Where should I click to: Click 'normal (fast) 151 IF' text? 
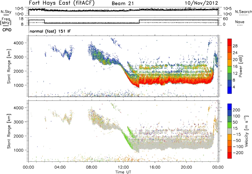click(x=50, y=31)
